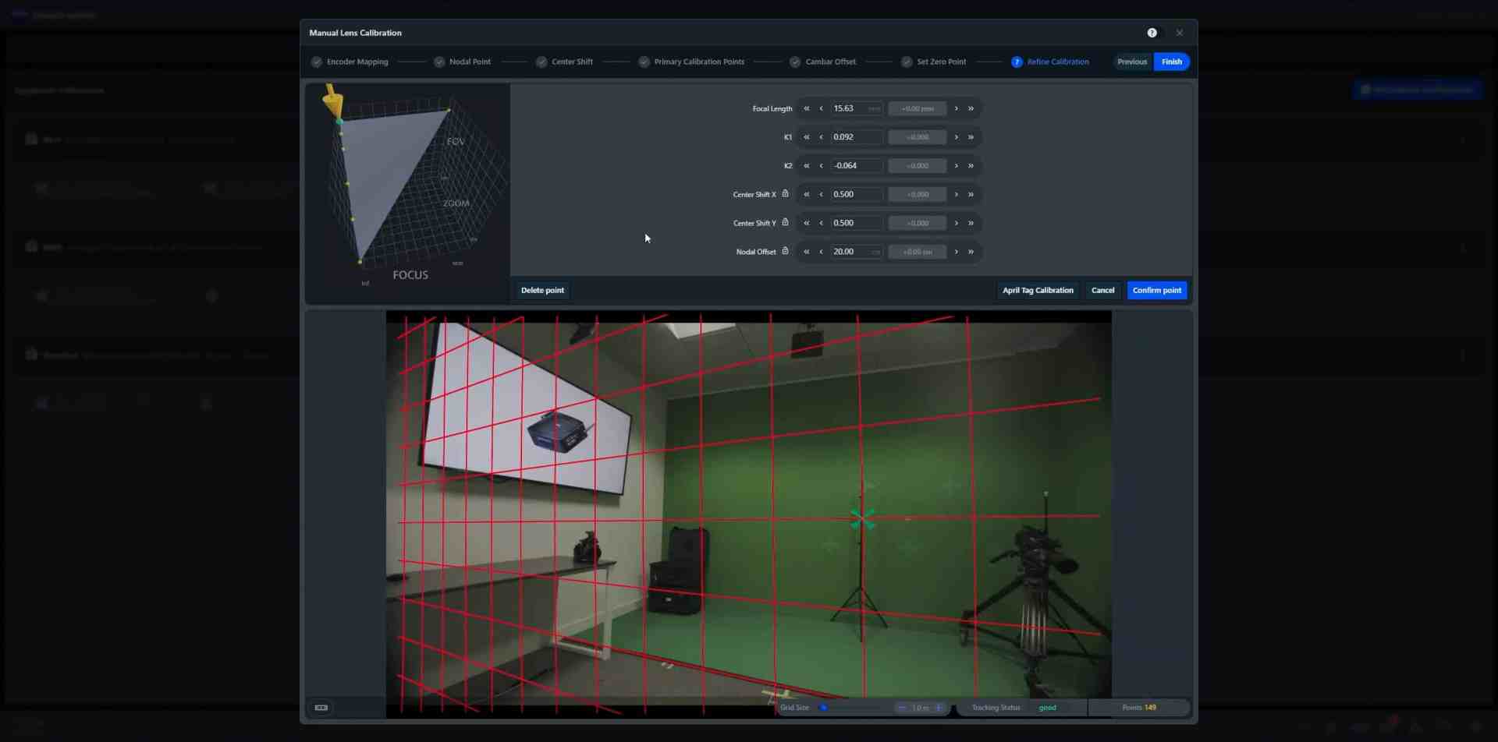Toggle the lock beside Nodal Offset
The image size is (1498, 742).
pos(785,250)
